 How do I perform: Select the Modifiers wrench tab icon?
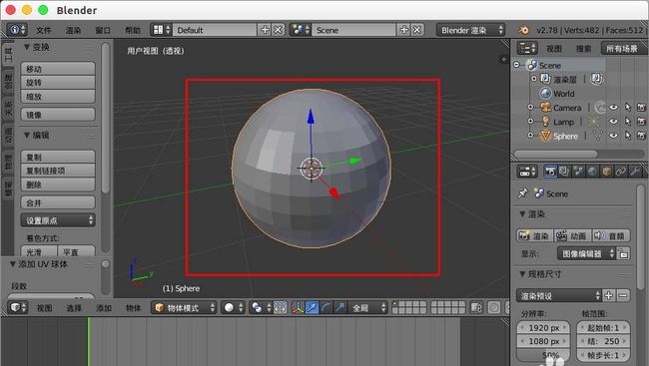634,171
